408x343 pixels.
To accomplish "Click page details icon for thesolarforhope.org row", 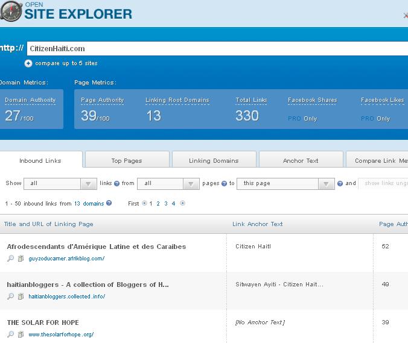I will click(x=21, y=334).
